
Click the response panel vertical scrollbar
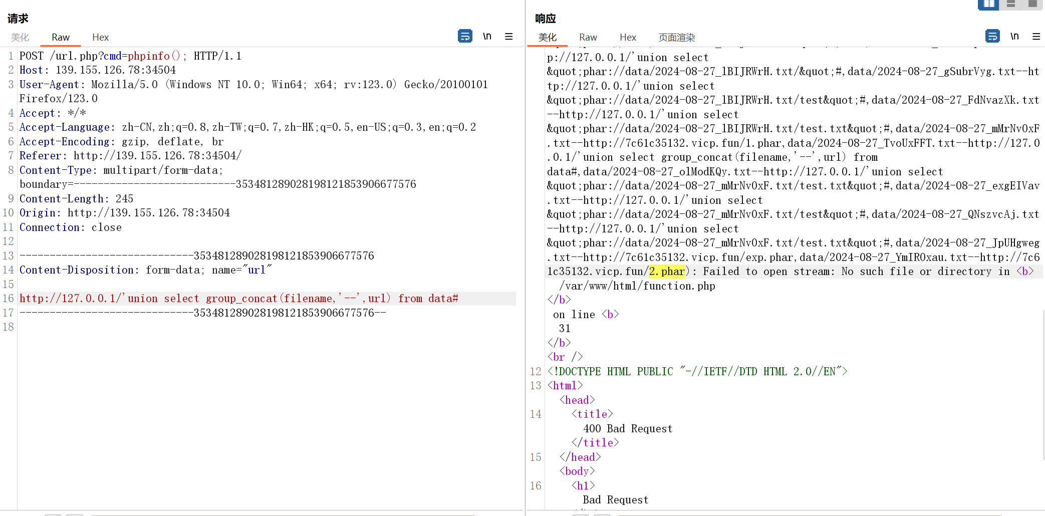(1043, 385)
